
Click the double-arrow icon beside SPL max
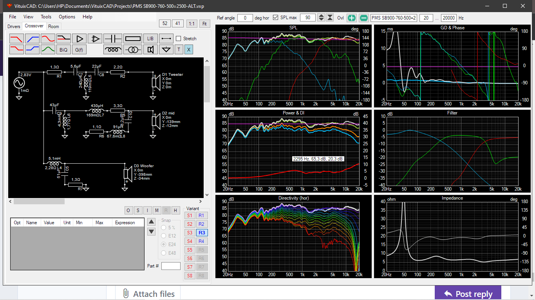coord(330,18)
